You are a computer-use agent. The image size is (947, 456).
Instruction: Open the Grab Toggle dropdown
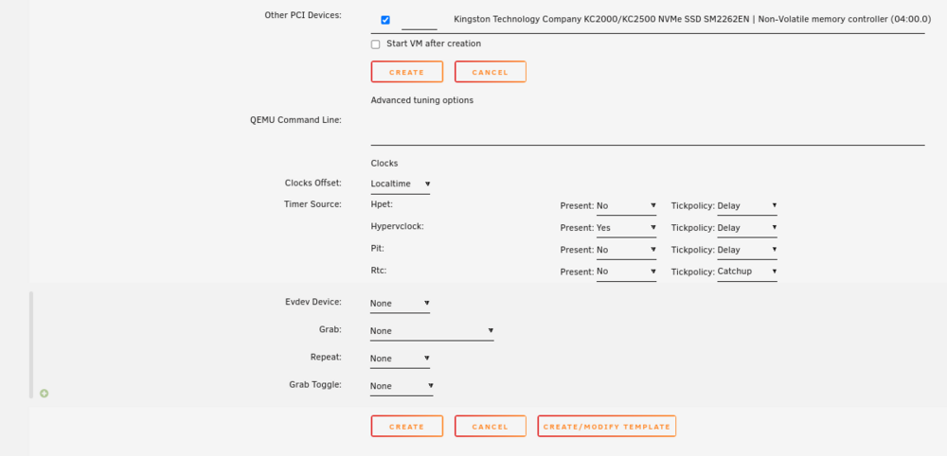[402, 386]
